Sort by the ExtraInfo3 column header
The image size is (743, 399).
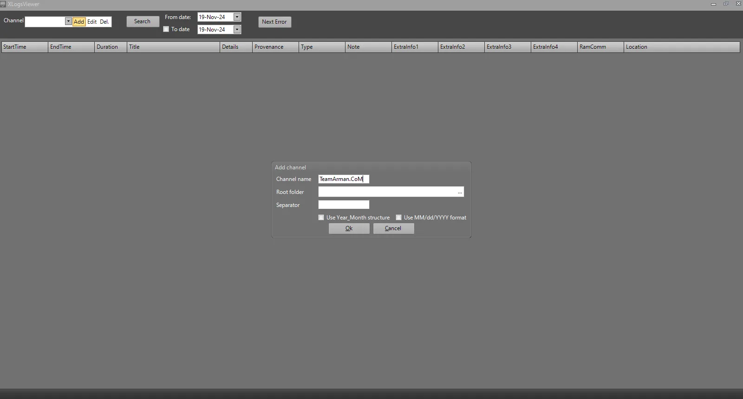pos(508,47)
